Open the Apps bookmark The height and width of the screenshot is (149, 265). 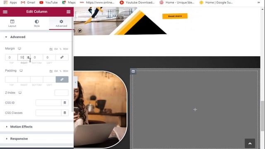click(10, 2)
